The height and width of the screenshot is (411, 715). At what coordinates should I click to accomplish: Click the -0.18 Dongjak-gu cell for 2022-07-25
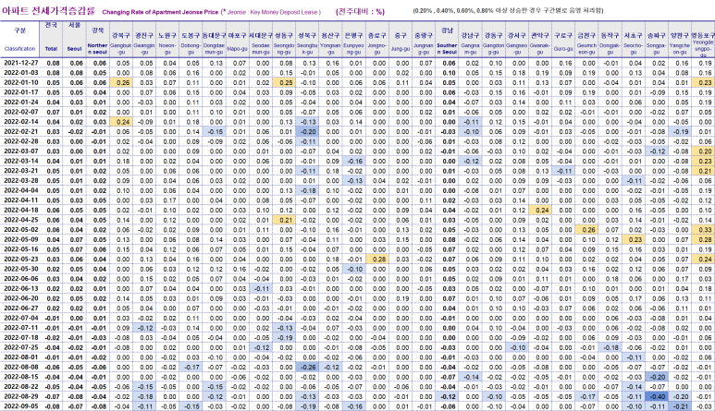click(610, 348)
